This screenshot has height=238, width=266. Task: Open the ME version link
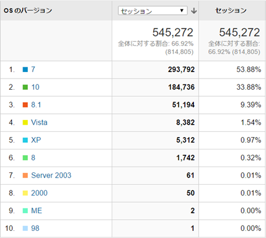coord(37,211)
